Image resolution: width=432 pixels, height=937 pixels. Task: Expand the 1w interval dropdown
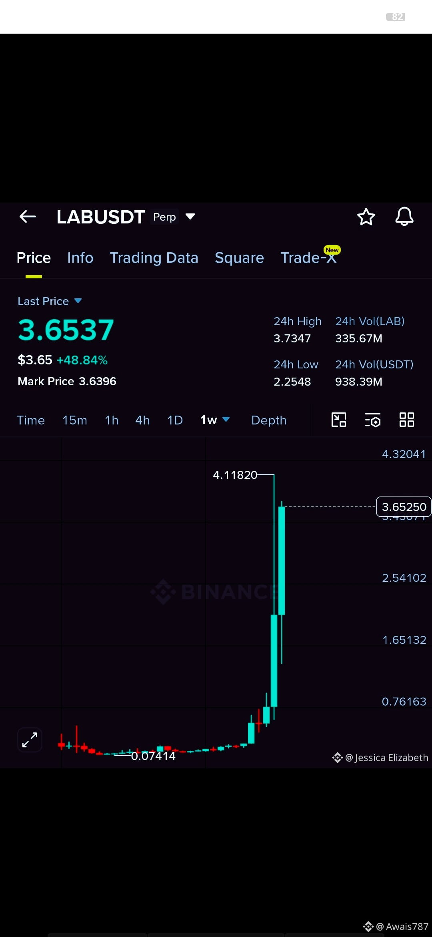click(215, 420)
